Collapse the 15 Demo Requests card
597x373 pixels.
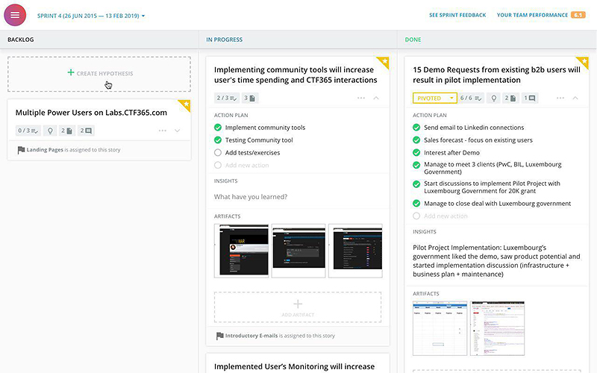(x=575, y=98)
